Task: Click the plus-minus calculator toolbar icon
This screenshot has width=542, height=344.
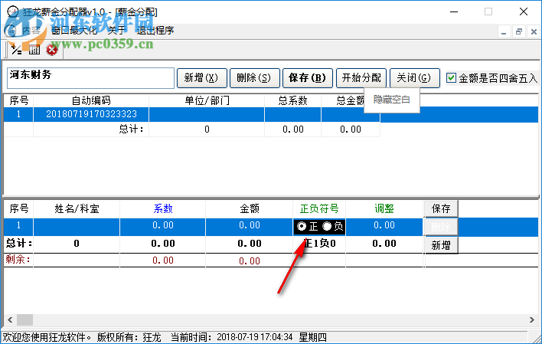Action: [x=16, y=50]
